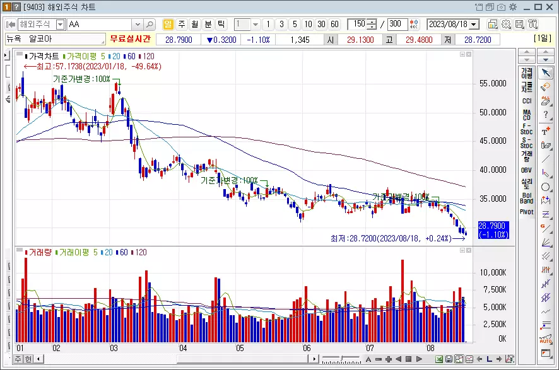Viewport: 559px width, 370px height.
Task: Select the fan lines drawing tool
Action: pos(546,242)
